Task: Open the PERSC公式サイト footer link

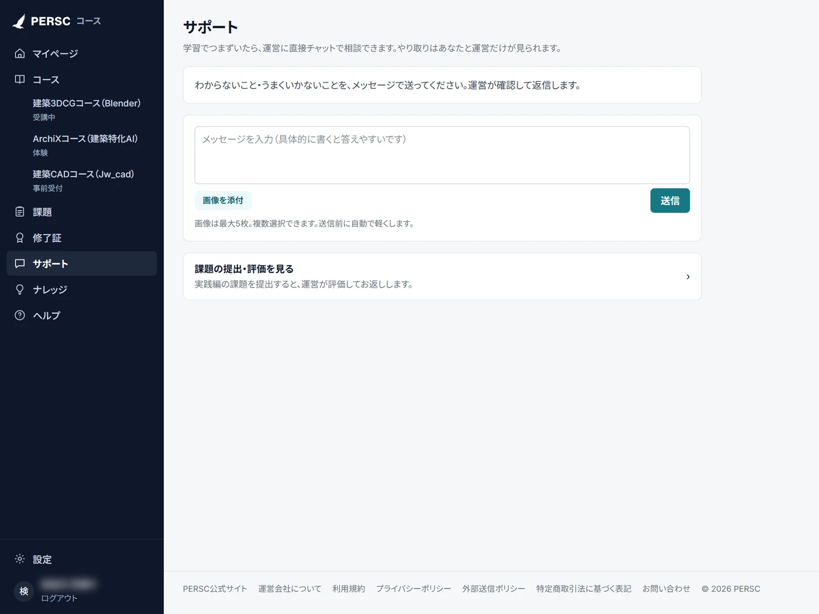Action: click(215, 589)
